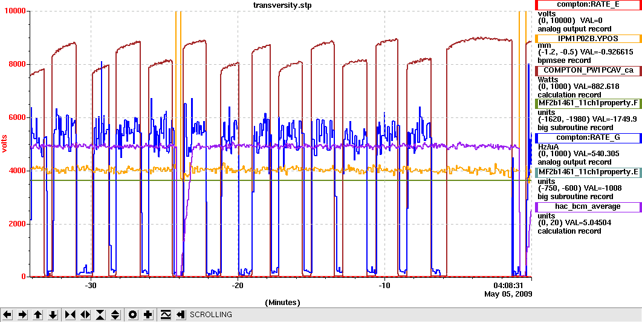Select the MF2b1461_11ch1property.E legend entry

[588, 172]
